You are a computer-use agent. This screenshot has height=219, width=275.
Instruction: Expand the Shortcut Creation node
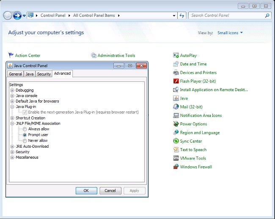12,118
